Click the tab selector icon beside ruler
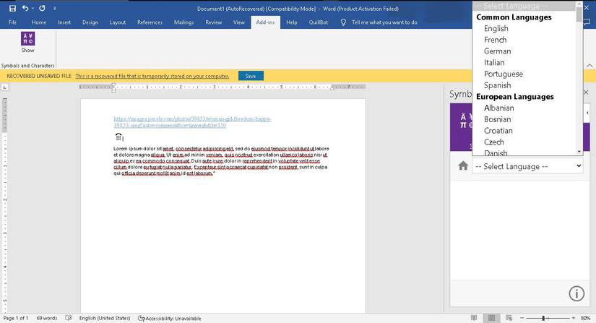 5,87
